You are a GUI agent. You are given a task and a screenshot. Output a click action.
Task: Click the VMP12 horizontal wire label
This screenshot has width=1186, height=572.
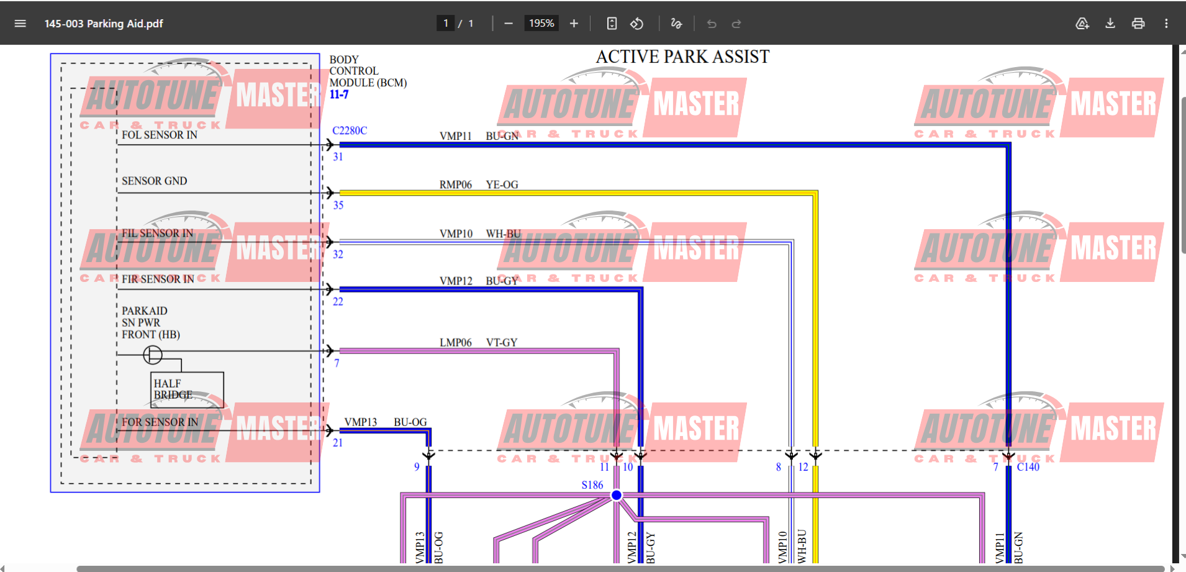point(456,281)
